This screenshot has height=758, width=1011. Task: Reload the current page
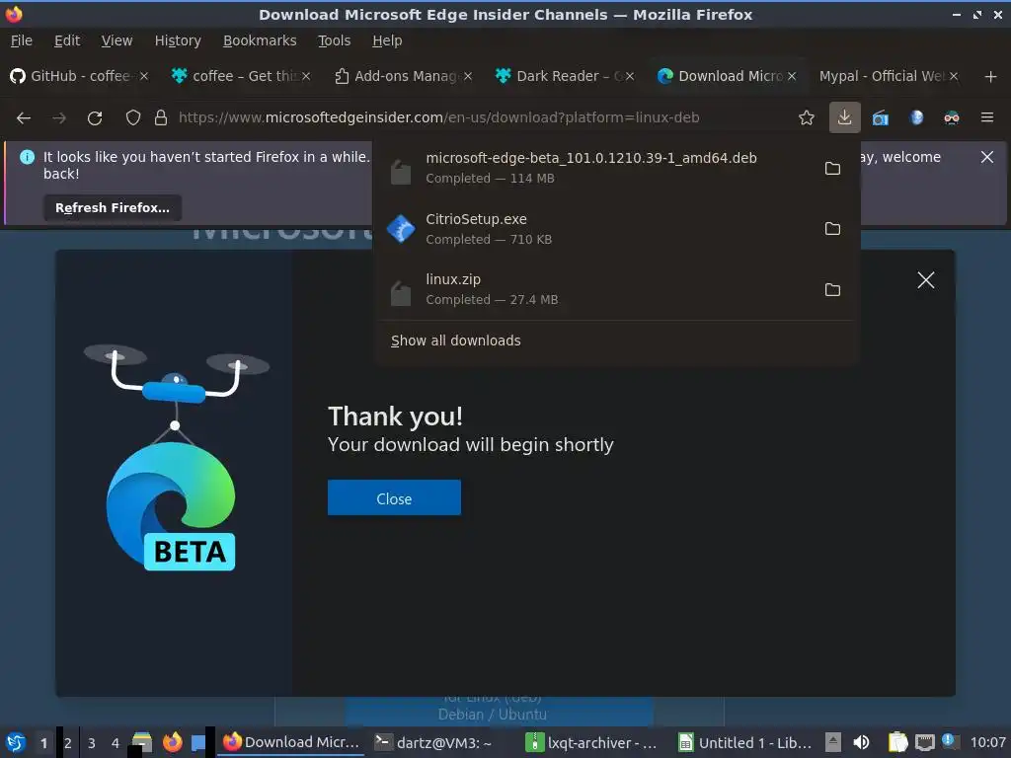pos(95,118)
